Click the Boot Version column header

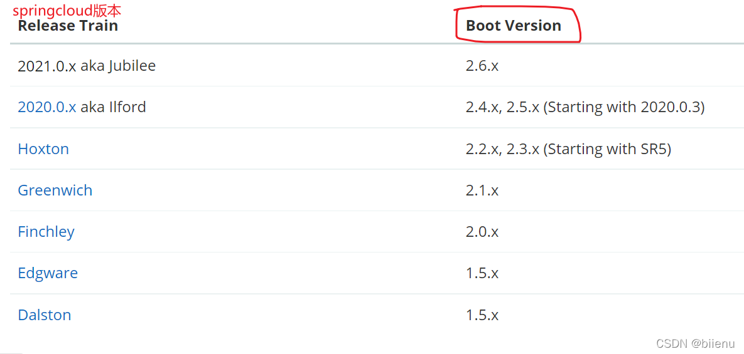[x=514, y=25]
